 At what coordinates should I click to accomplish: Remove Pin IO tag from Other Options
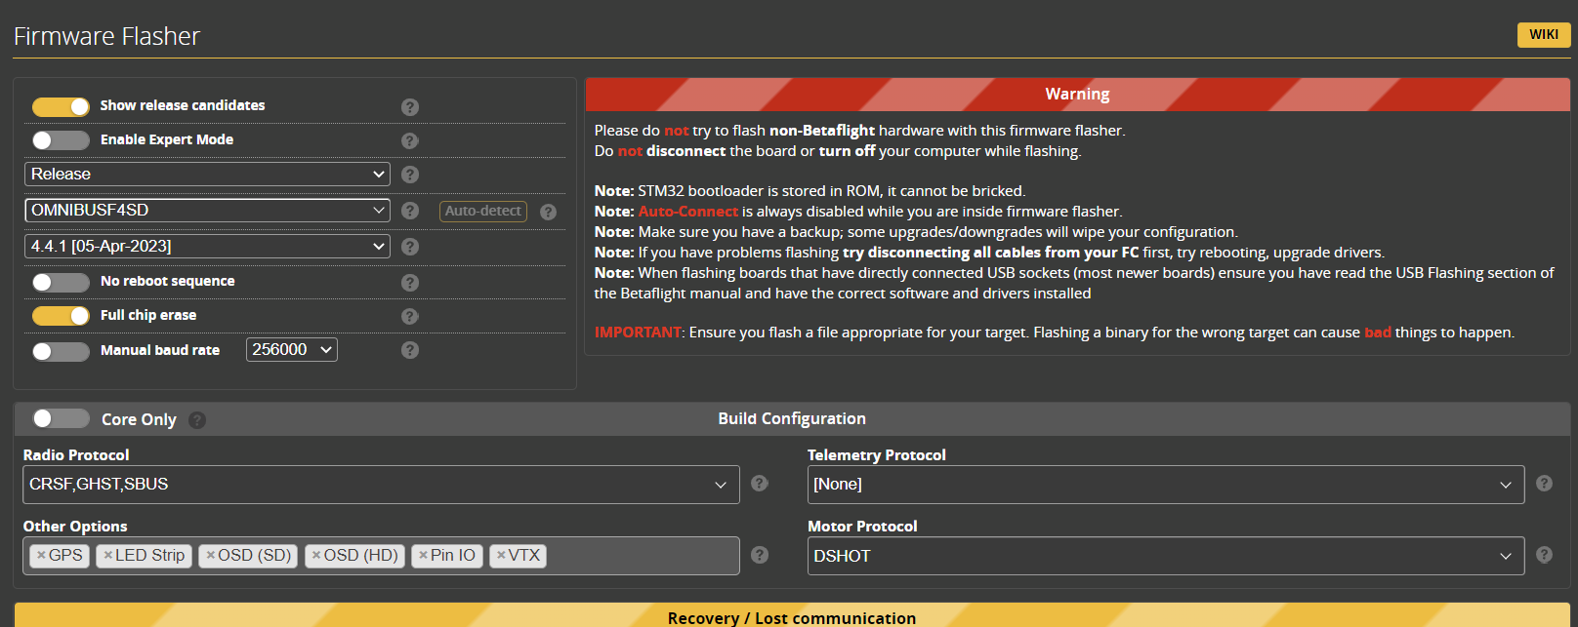click(423, 555)
